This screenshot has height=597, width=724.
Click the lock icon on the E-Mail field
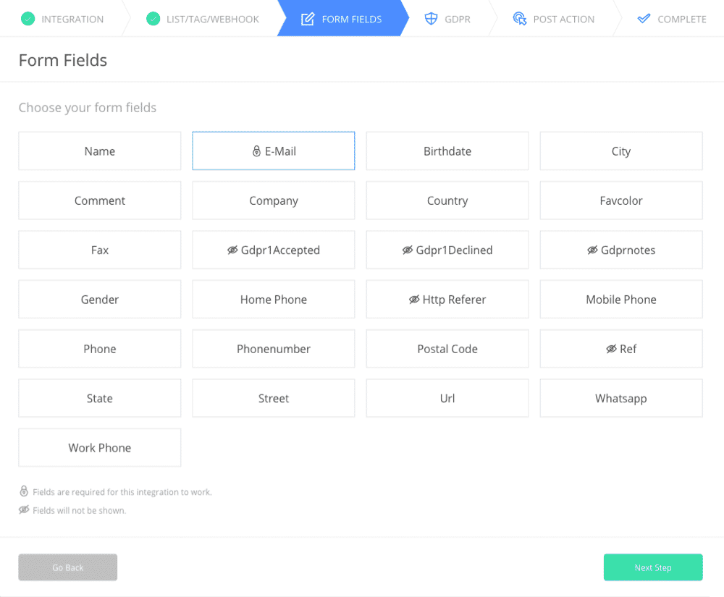256,151
